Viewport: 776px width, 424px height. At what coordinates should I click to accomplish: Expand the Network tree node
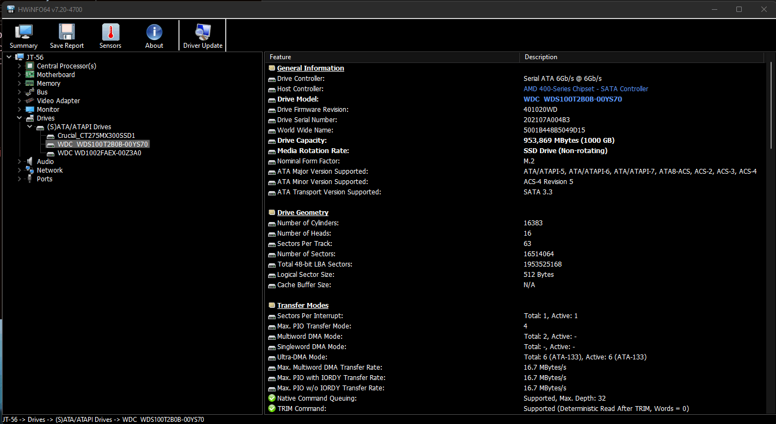pyautogui.click(x=20, y=170)
